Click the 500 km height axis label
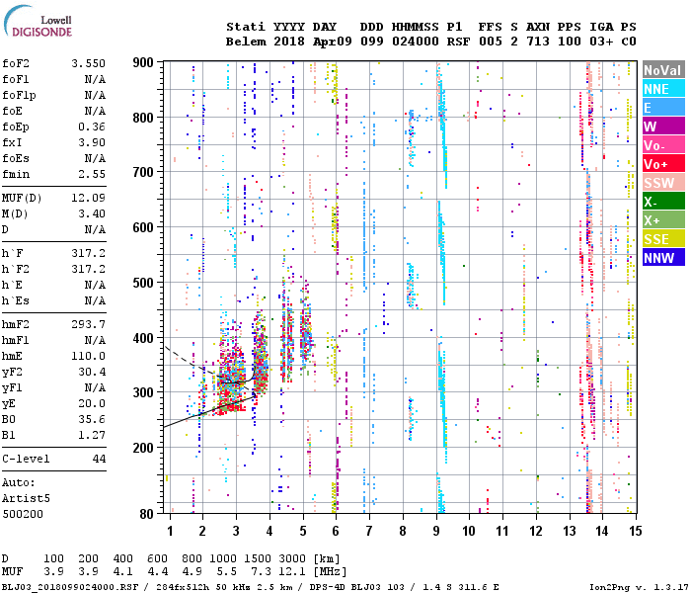The height and width of the screenshot is (593, 691). [143, 283]
